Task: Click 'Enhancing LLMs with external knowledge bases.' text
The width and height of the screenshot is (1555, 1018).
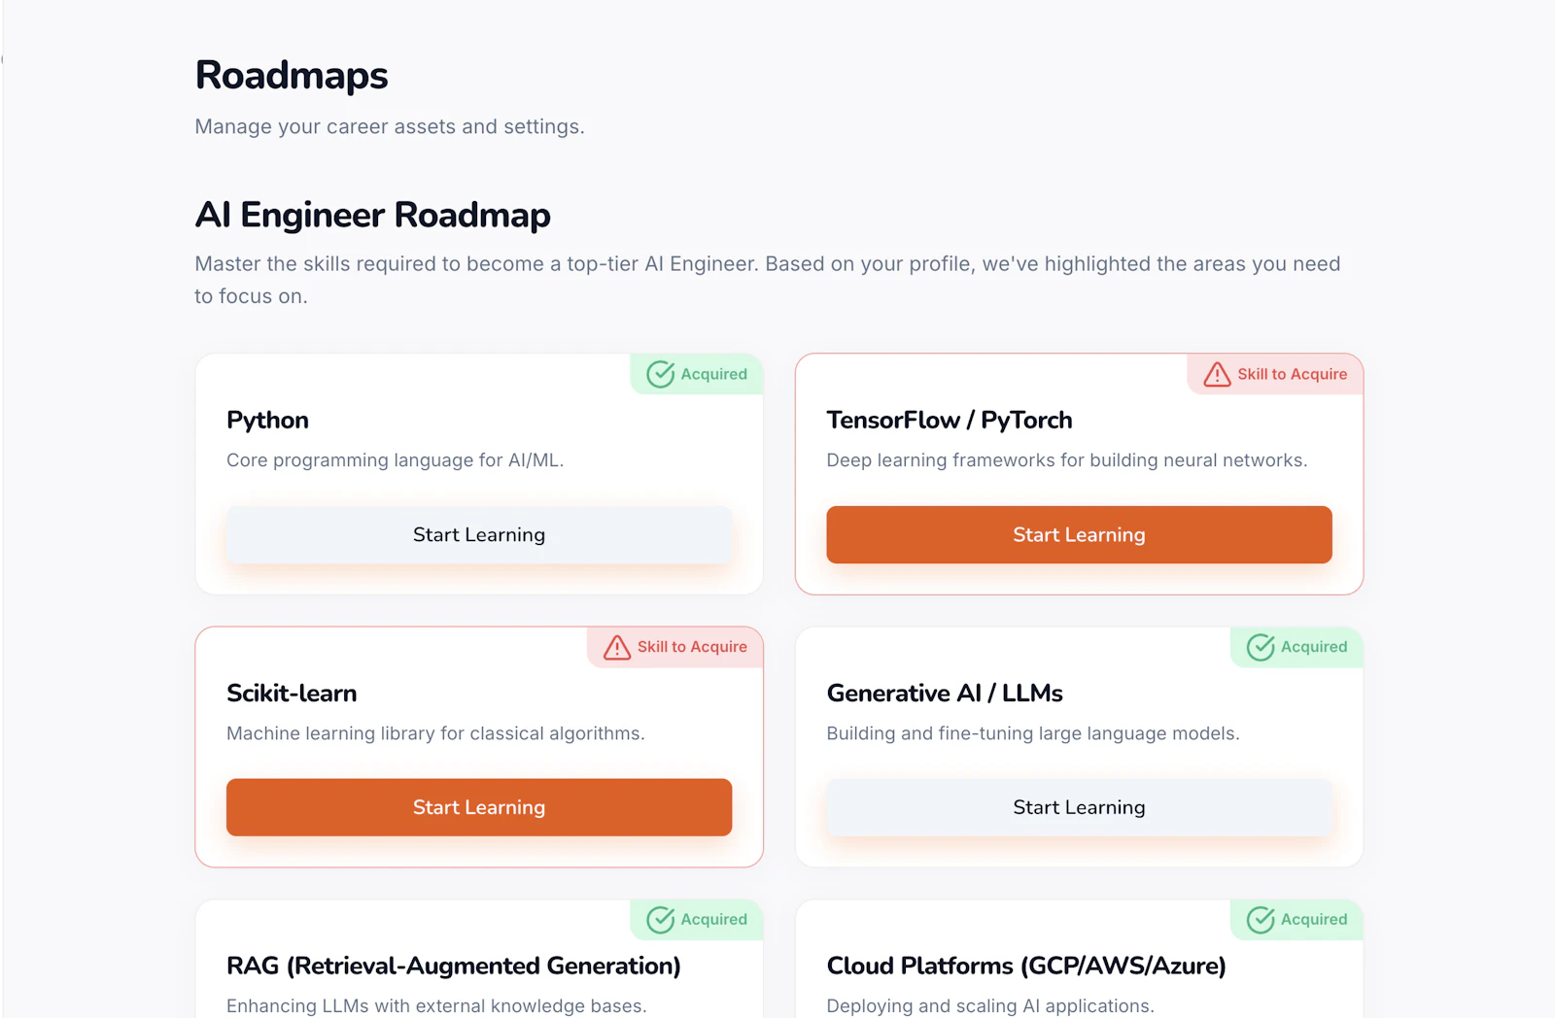Action: coord(436,1006)
